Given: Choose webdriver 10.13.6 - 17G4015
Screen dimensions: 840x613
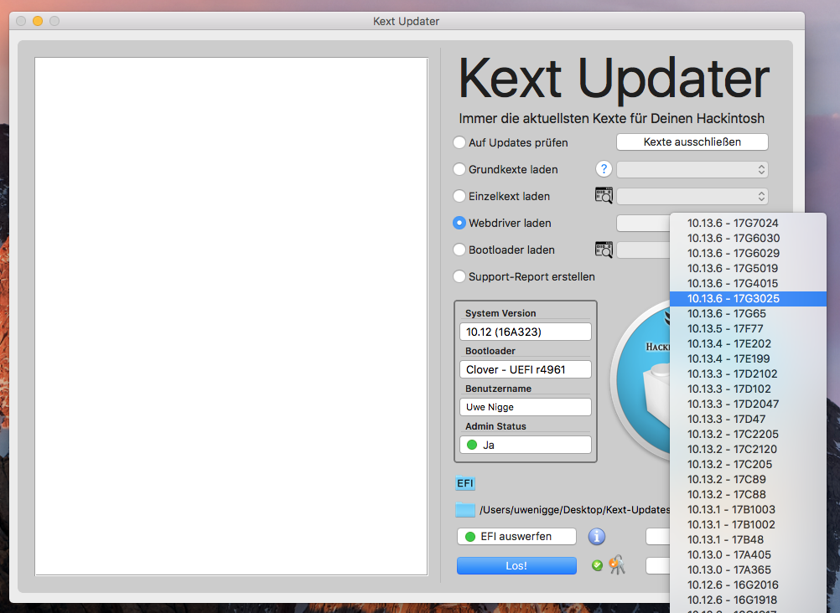Looking at the screenshot, I should 748,283.
